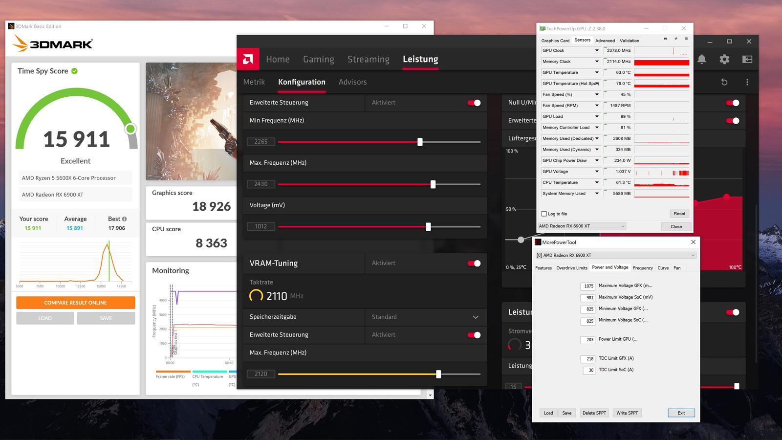This screenshot has width=782, height=440.
Task: Click the GPU-Z title bar app icon
Action: click(x=543, y=28)
